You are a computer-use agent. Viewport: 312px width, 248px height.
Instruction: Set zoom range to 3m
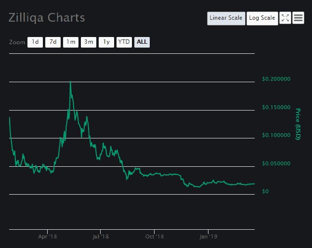[x=89, y=42]
